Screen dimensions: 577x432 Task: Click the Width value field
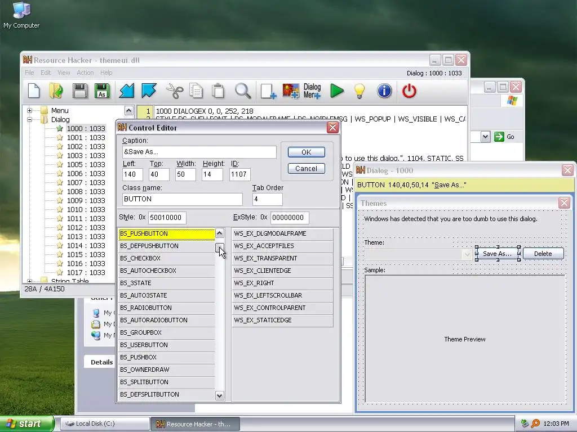click(185, 174)
